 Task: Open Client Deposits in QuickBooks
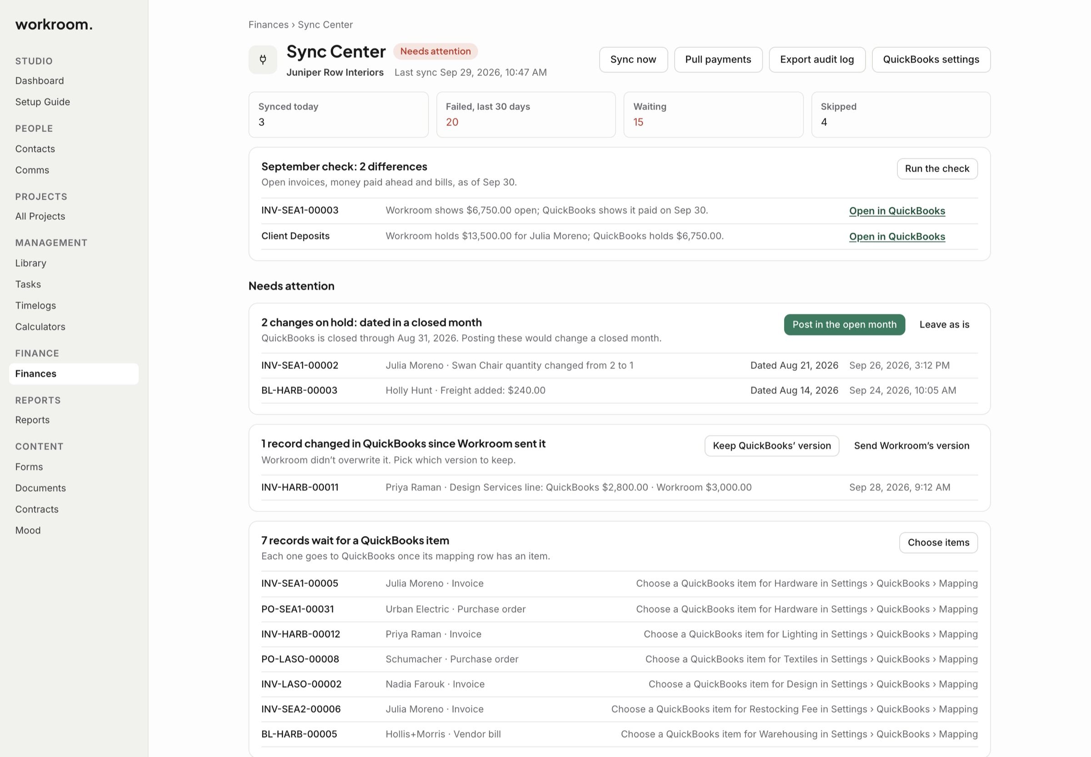pos(897,236)
